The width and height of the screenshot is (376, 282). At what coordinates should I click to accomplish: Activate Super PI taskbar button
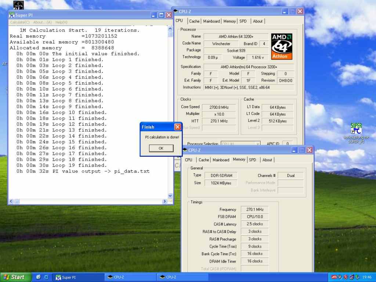78,278
